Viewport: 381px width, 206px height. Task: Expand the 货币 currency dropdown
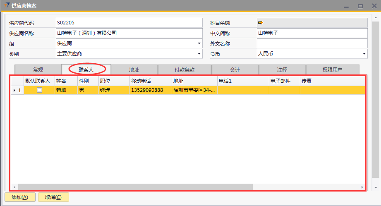click(364, 54)
